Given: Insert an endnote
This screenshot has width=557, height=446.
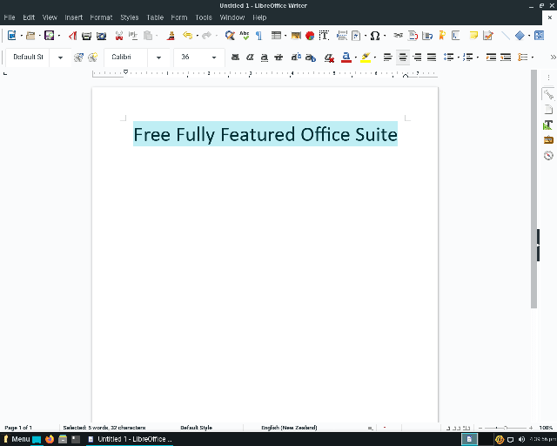Looking at the screenshot, I should point(427,36).
